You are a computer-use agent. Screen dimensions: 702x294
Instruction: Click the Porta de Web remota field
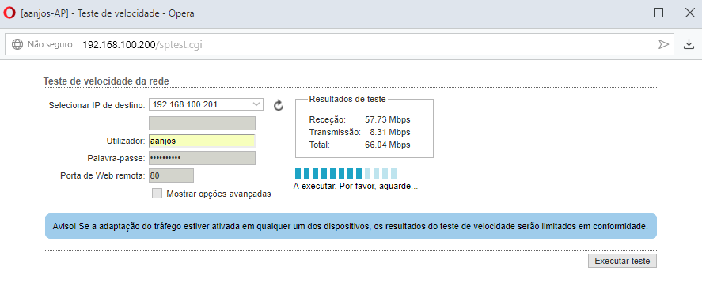(172, 175)
